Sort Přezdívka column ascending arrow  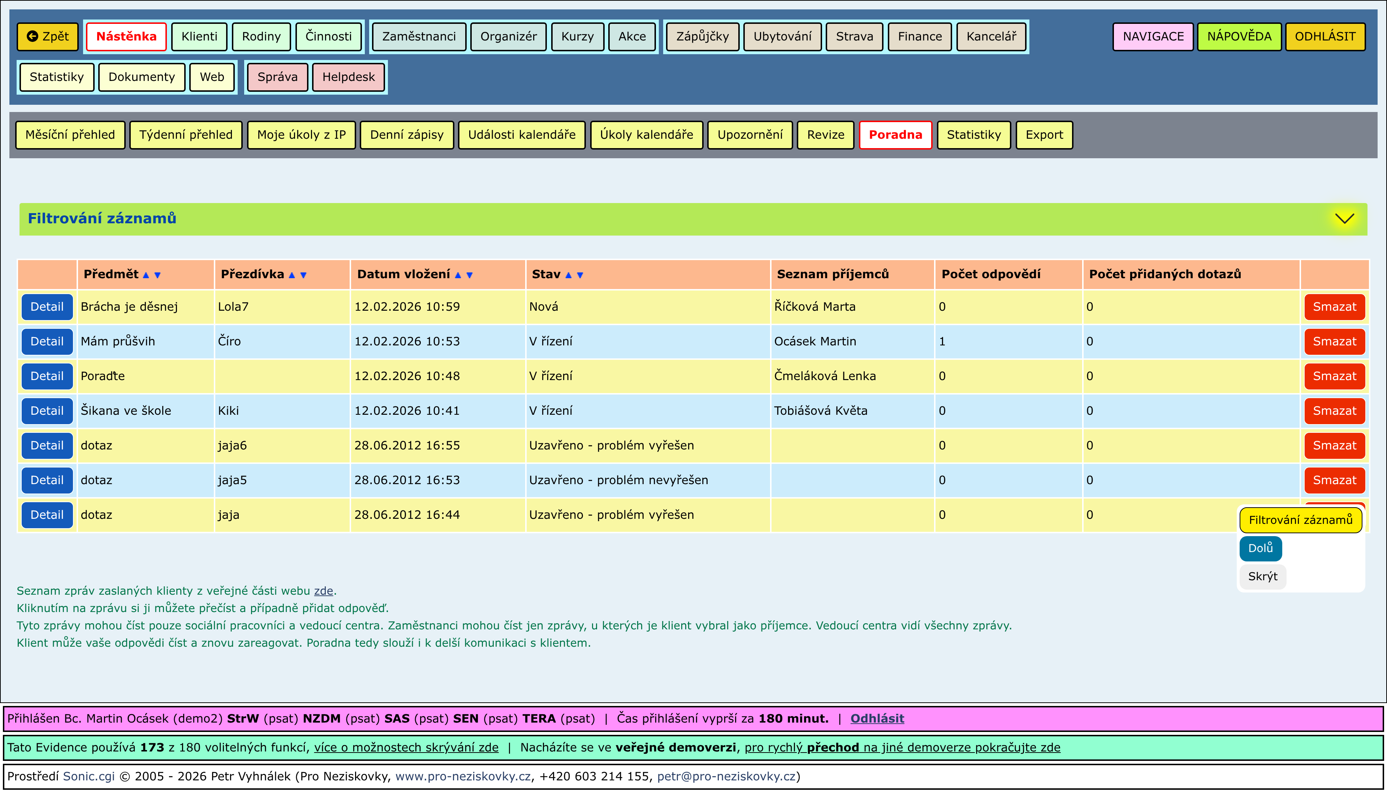click(292, 275)
